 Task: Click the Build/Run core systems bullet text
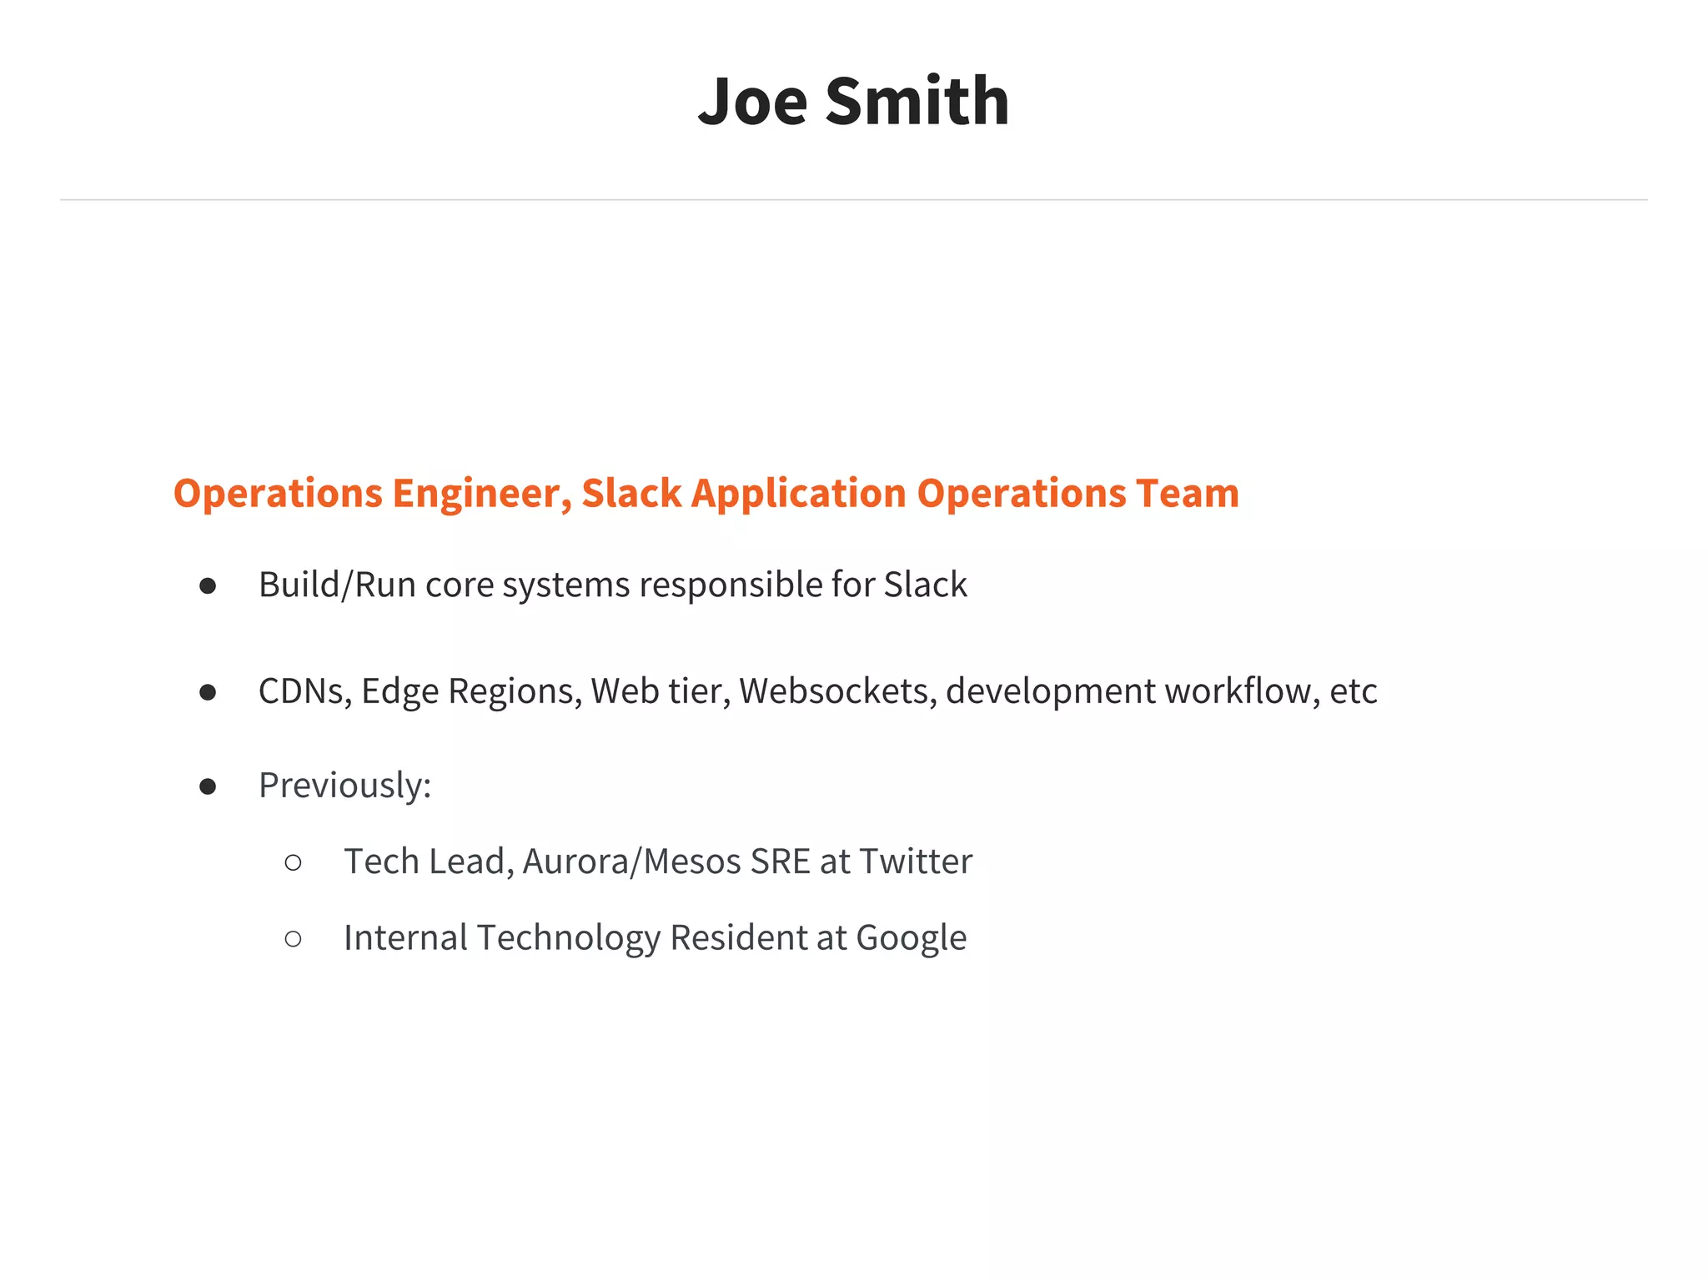coord(612,585)
